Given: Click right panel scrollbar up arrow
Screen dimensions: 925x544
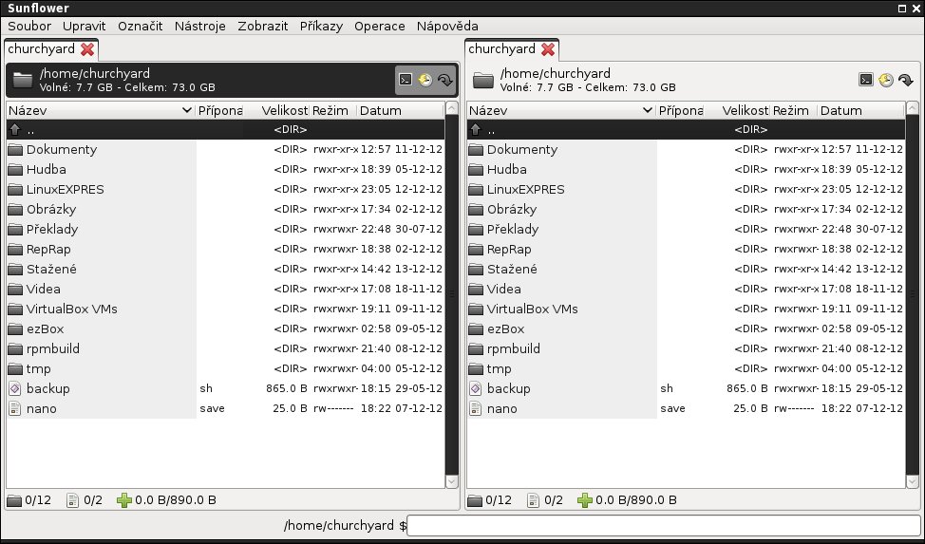Looking at the screenshot, I should pyautogui.click(x=913, y=108).
